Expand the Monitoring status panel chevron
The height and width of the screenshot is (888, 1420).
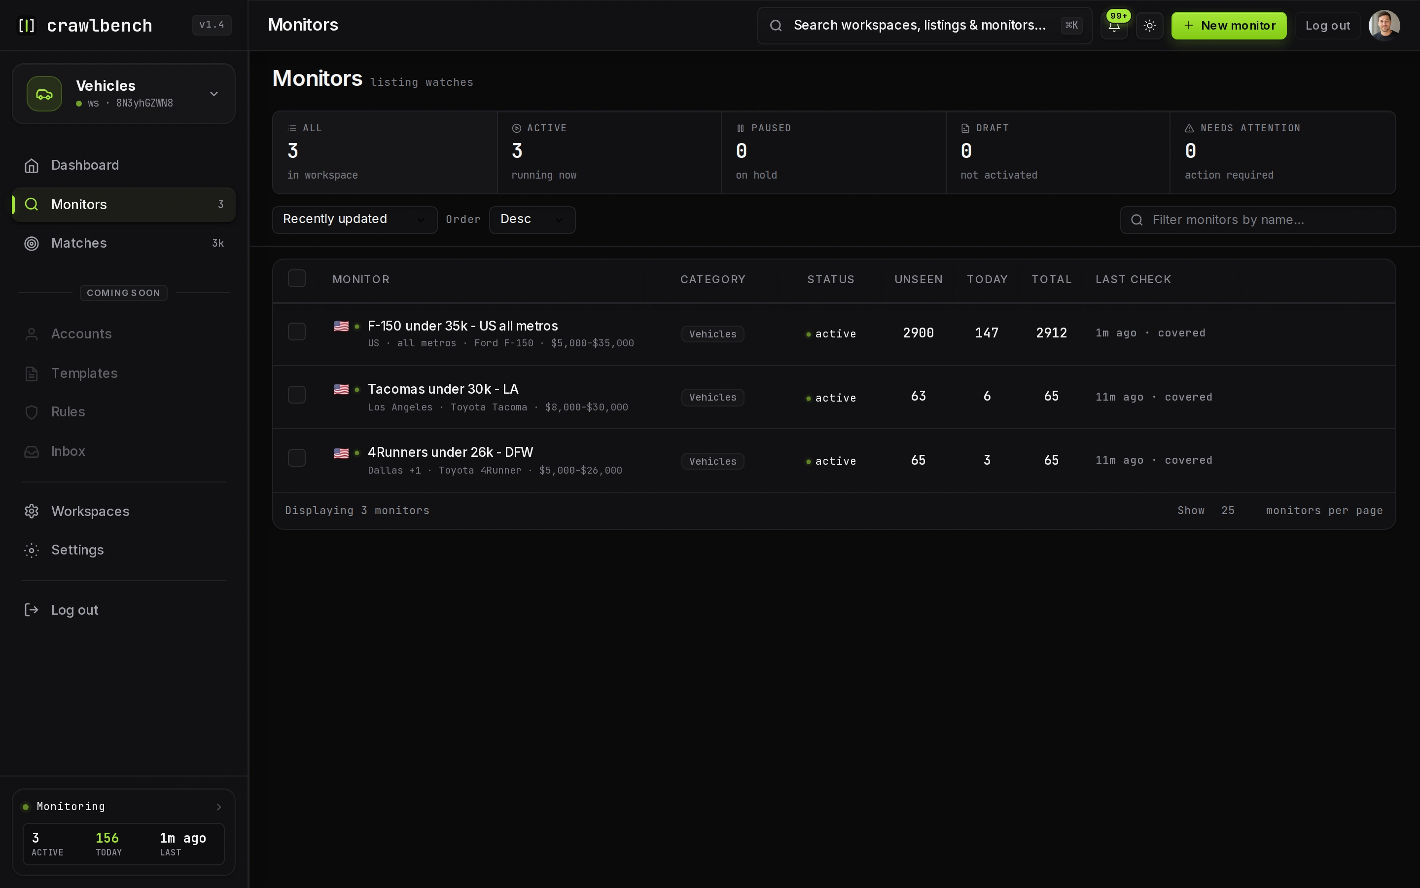(219, 807)
